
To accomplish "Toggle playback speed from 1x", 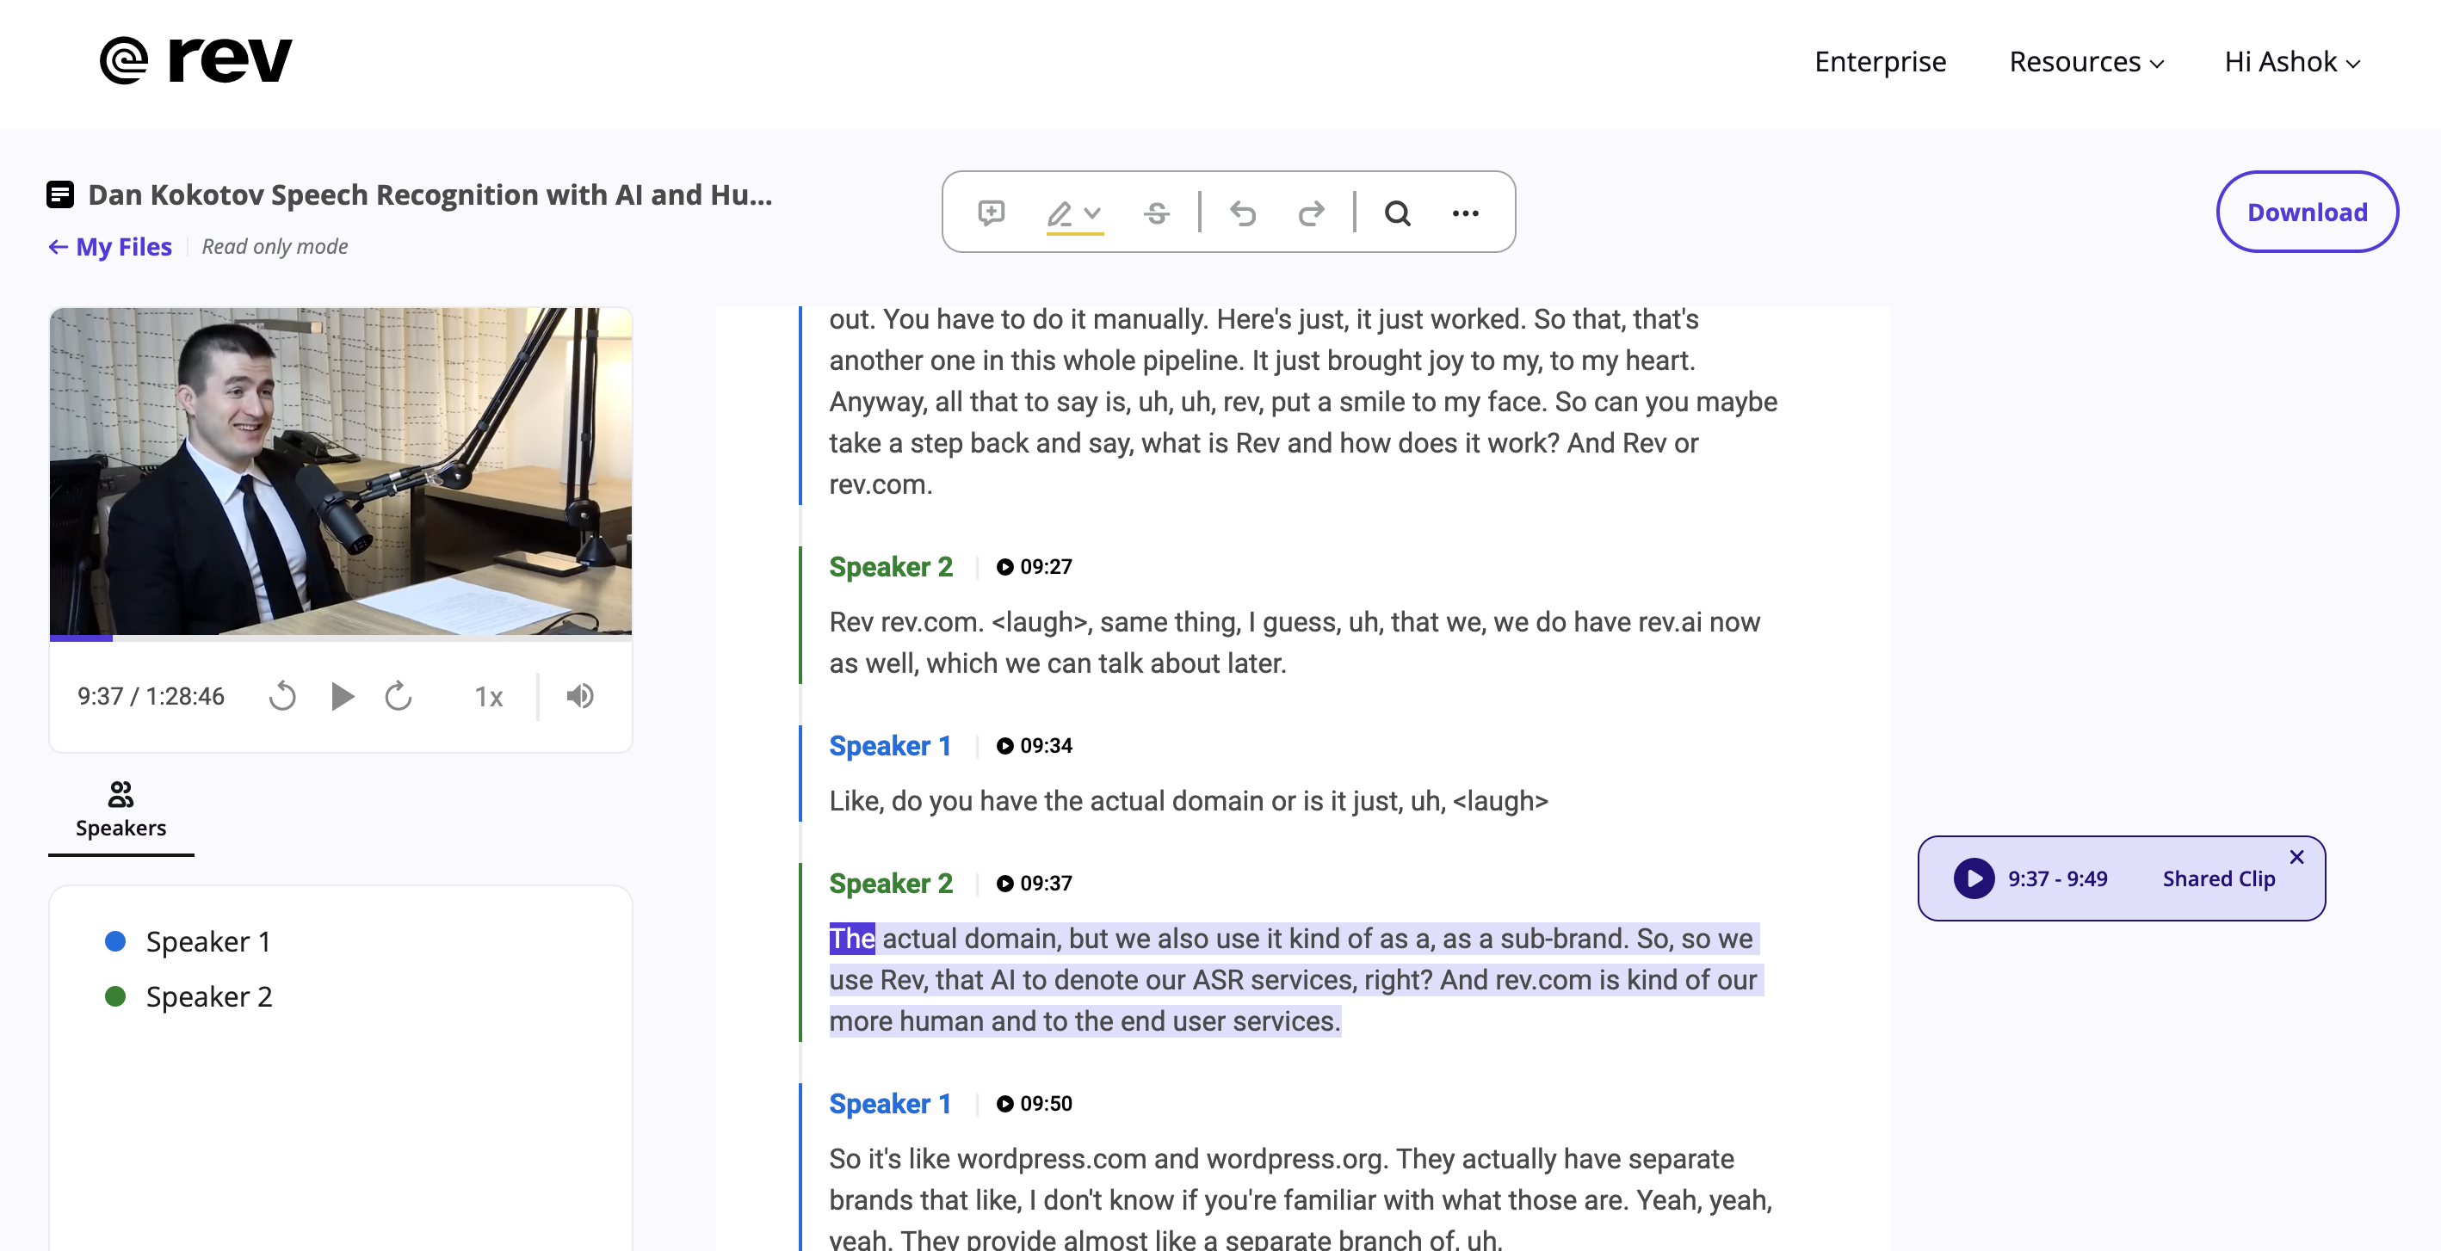I will tap(488, 696).
